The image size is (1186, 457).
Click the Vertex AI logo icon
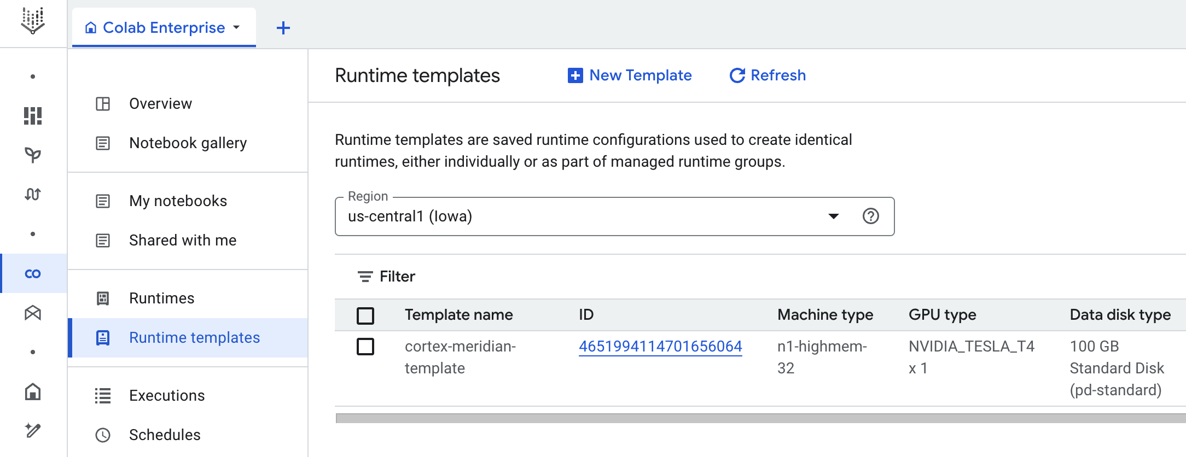click(x=33, y=21)
